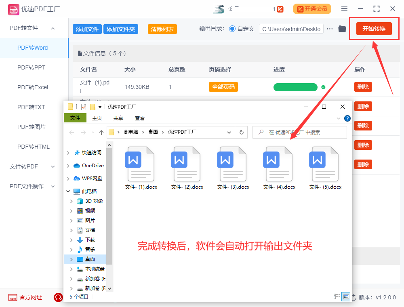404x307 pixels.
Task: Click the green progress bar for 文件- (1).pdf
Action: tap(295, 87)
